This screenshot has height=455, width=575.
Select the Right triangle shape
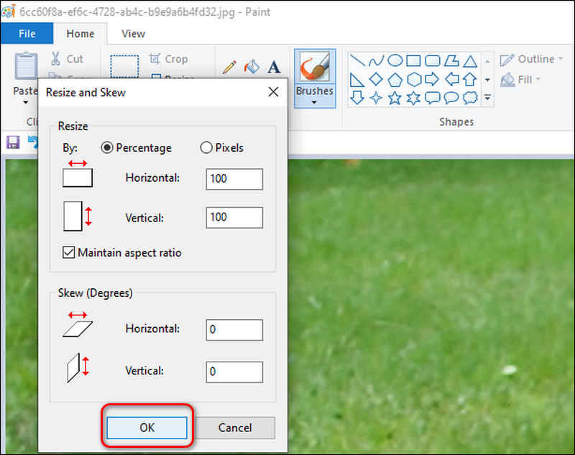click(356, 80)
